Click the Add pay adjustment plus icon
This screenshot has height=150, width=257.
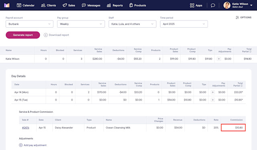point(20,145)
